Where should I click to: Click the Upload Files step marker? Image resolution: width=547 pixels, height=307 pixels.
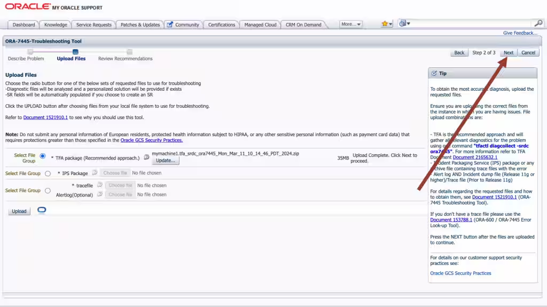click(75, 52)
